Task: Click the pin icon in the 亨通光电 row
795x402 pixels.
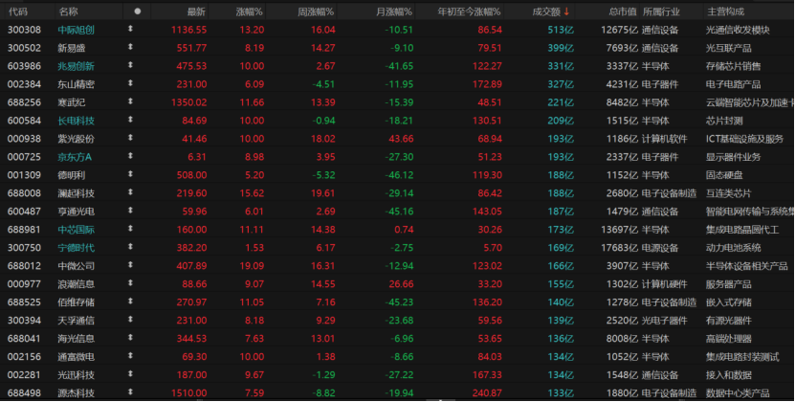Action: point(130,212)
